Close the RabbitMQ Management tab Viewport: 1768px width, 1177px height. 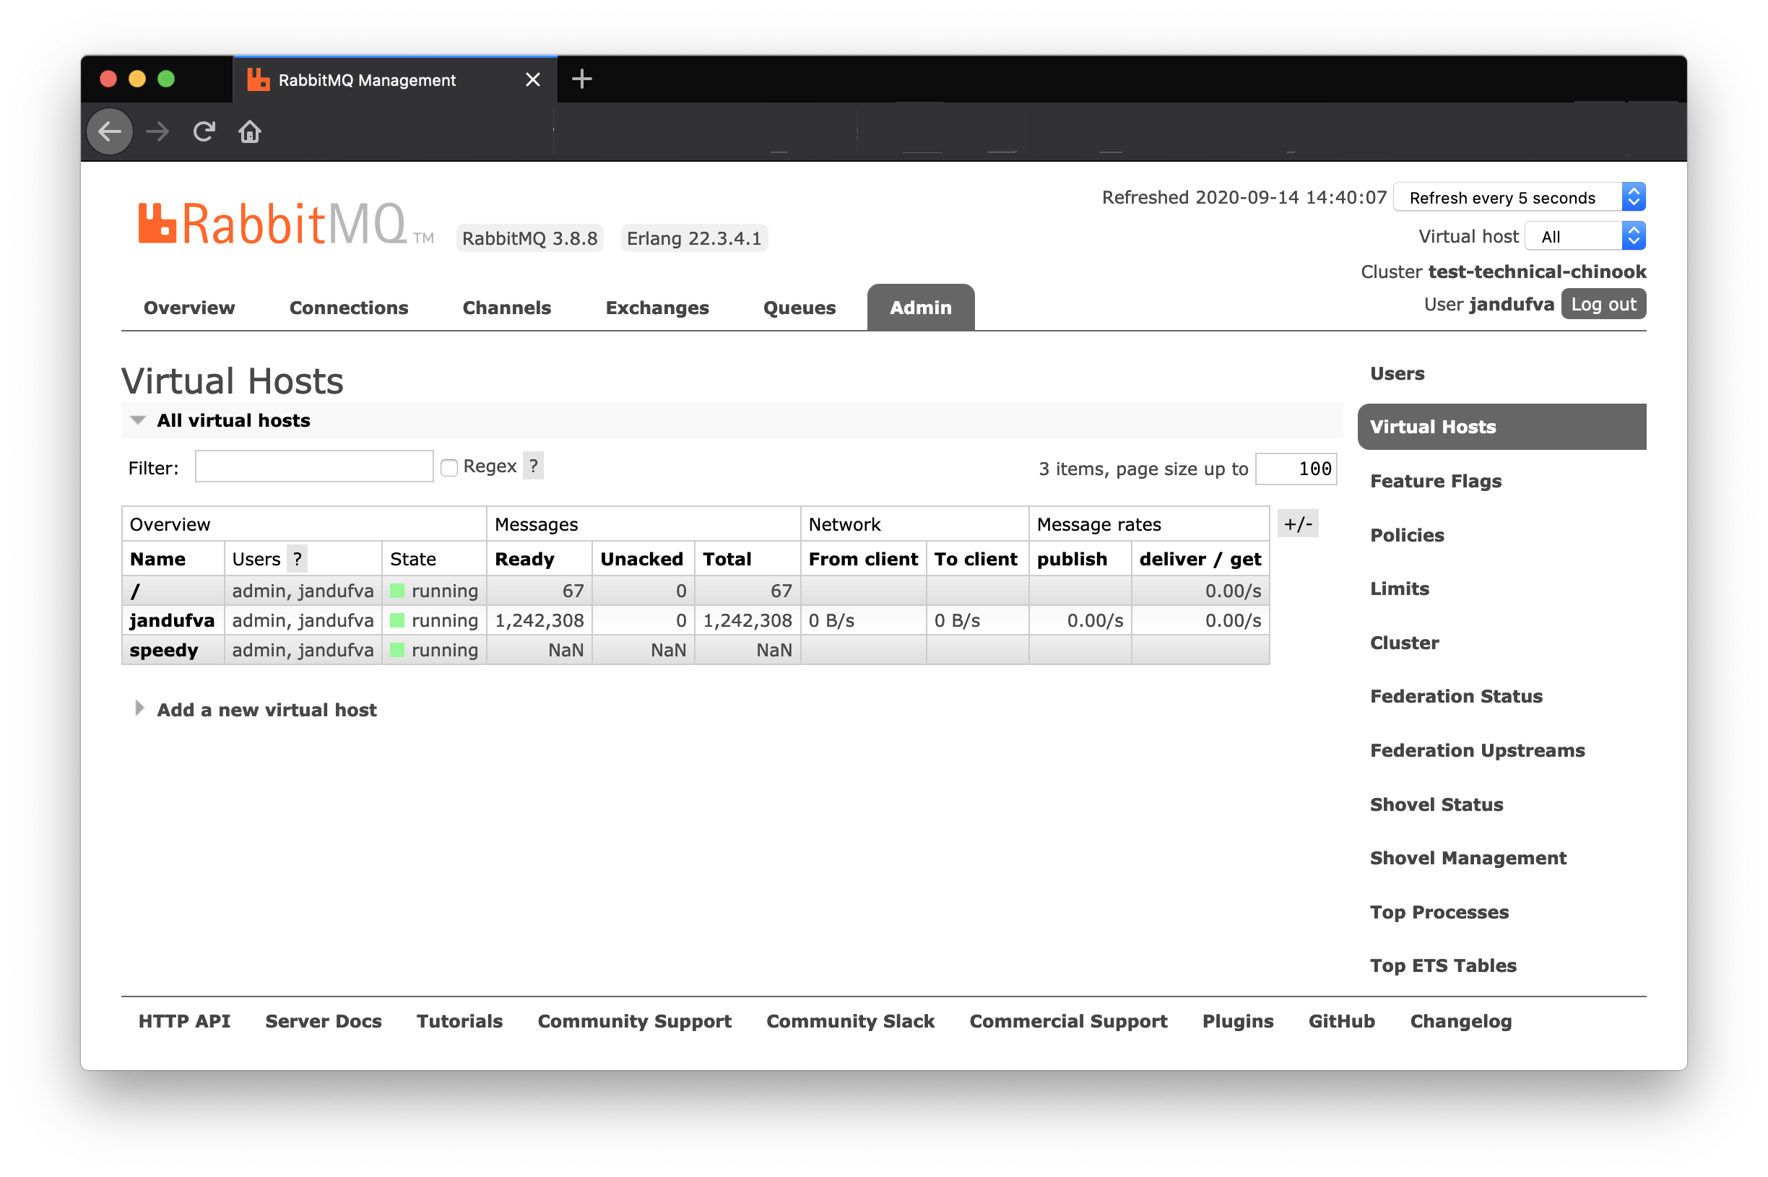tap(533, 79)
